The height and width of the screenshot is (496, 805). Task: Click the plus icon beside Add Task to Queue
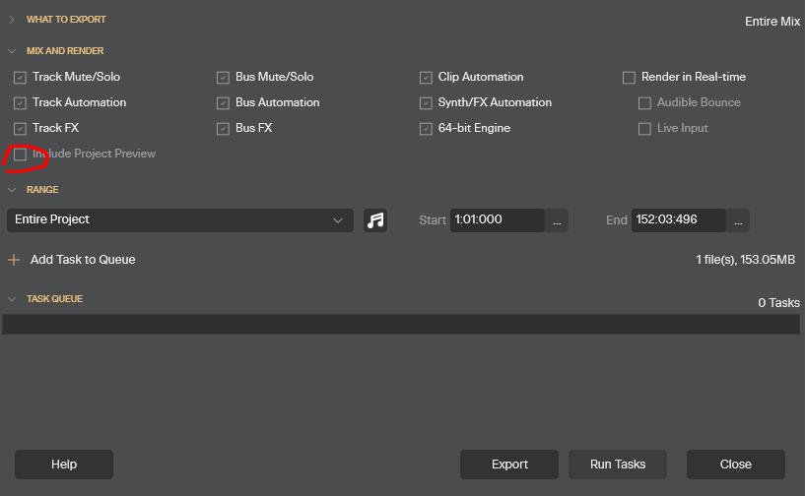point(14,260)
